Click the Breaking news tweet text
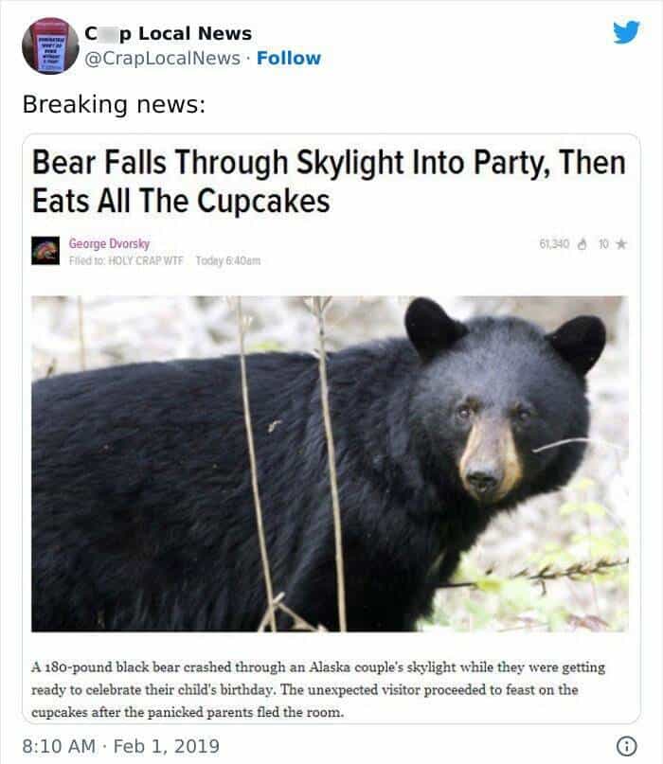The width and height of the screenshot is (663, 764). [114, 104]
